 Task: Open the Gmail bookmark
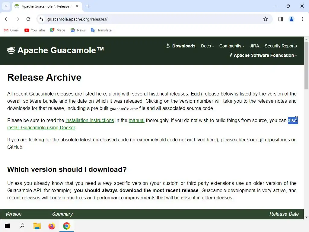(12, 30)
